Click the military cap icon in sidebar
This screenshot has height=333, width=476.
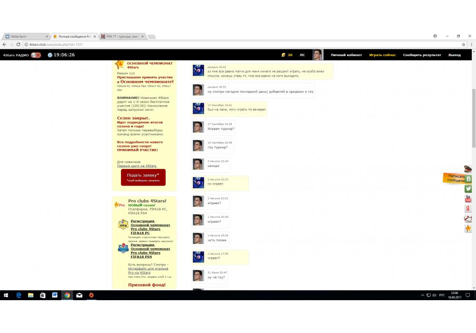[x=468, y=169]
